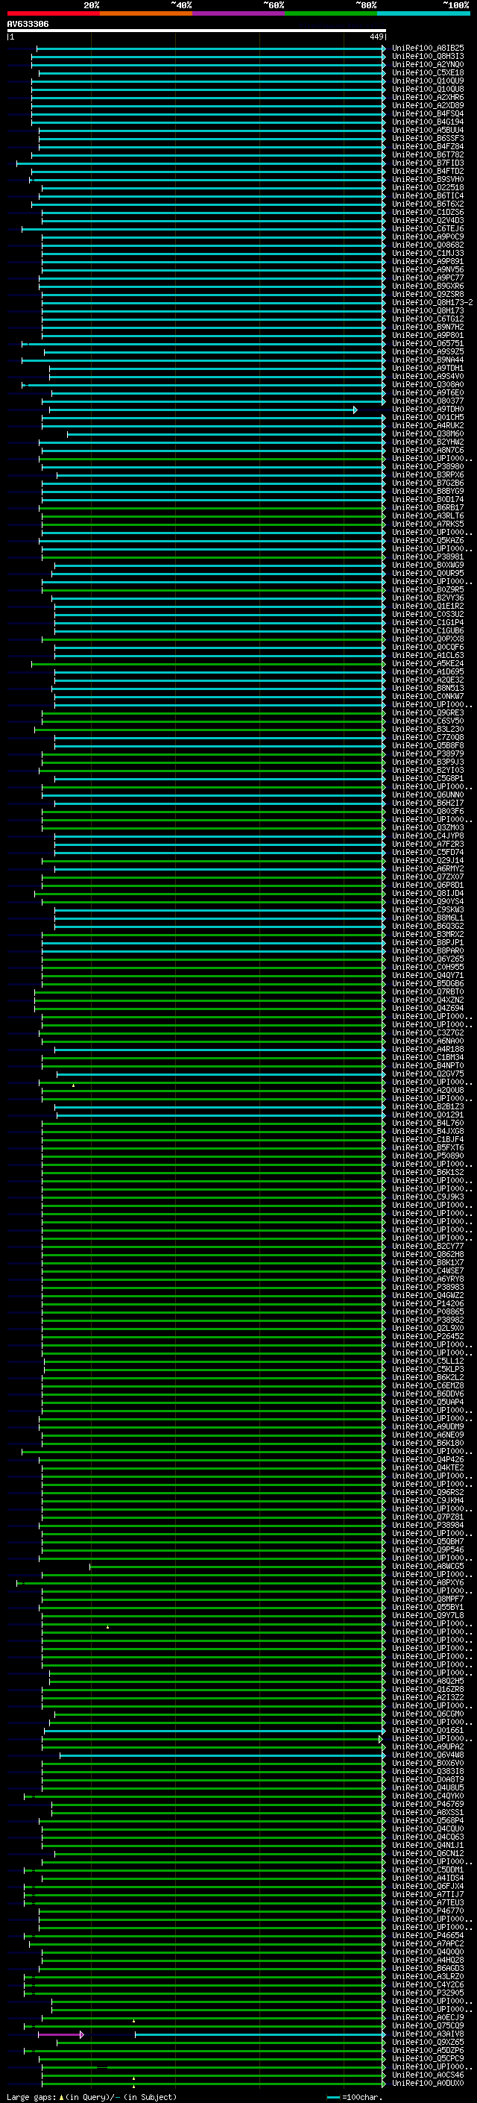
Task: Click the label UniRef100_B6RB17
Action: (428, 508)
